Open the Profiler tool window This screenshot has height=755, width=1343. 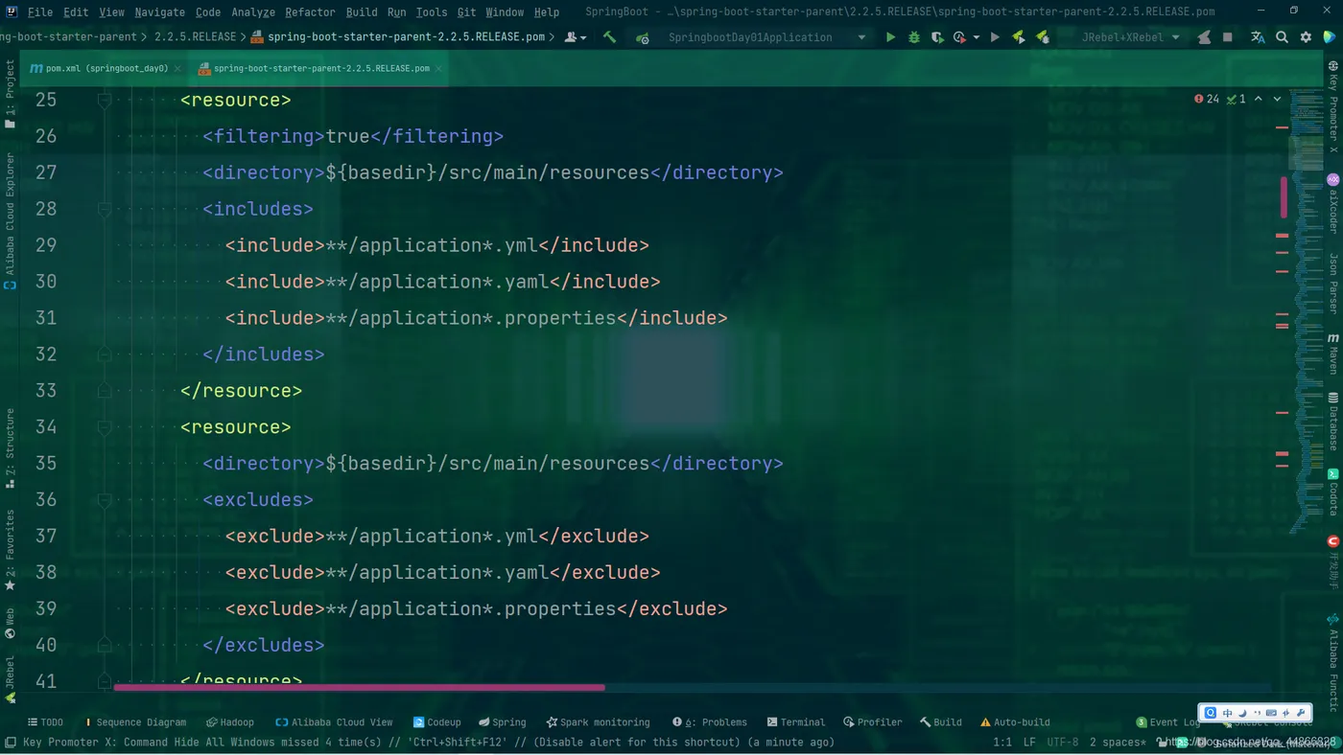(x=873, y=722)
